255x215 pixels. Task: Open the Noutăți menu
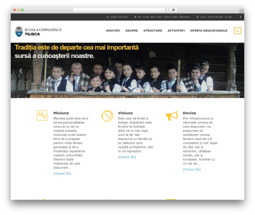click(113, 30)
